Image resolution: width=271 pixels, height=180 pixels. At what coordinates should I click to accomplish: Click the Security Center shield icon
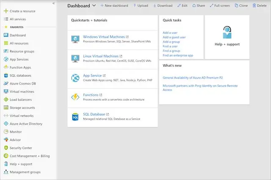click(x=6, y=148)
